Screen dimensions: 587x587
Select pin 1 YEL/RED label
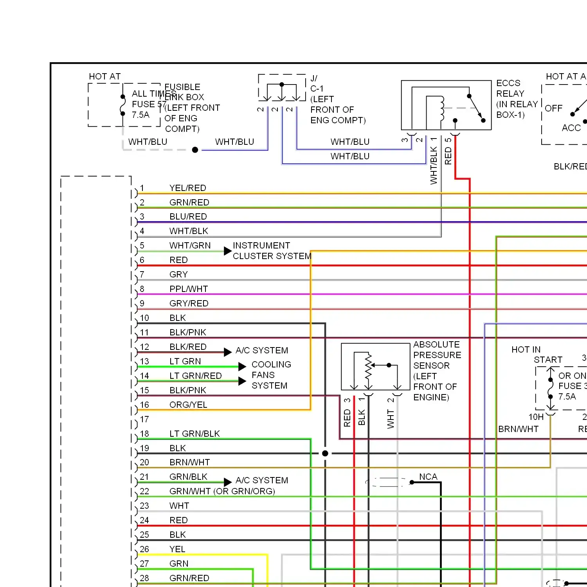[x=187, y=188]
